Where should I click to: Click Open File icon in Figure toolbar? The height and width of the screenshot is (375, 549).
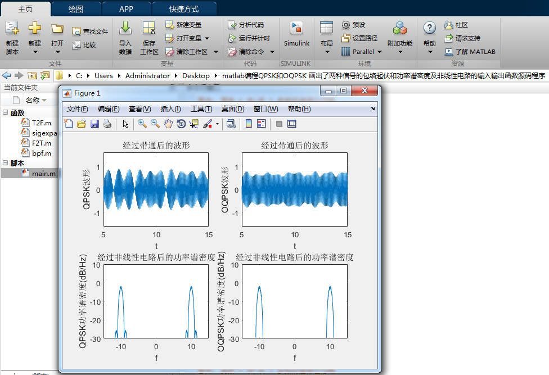(82, 124)
